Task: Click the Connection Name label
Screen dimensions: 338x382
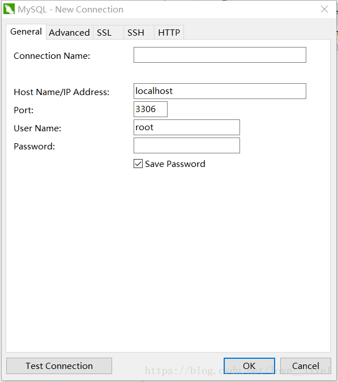Action: point(52,56)
